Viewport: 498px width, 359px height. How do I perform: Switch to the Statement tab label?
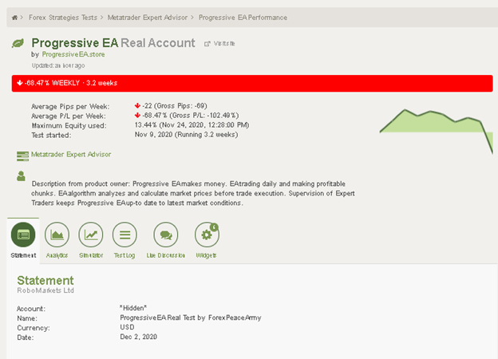[x=23, y=255]
